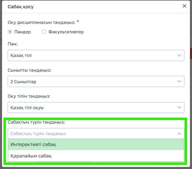192x169 pixels.
Task: Click the chevron arrow in Қазақ тілі field
Action: point(179,55)
